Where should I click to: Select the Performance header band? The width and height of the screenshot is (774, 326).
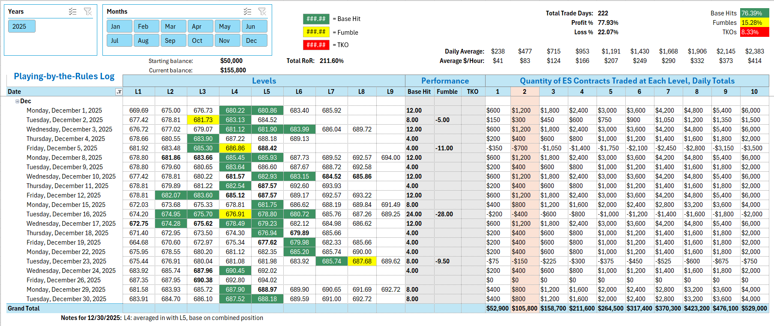445,81
